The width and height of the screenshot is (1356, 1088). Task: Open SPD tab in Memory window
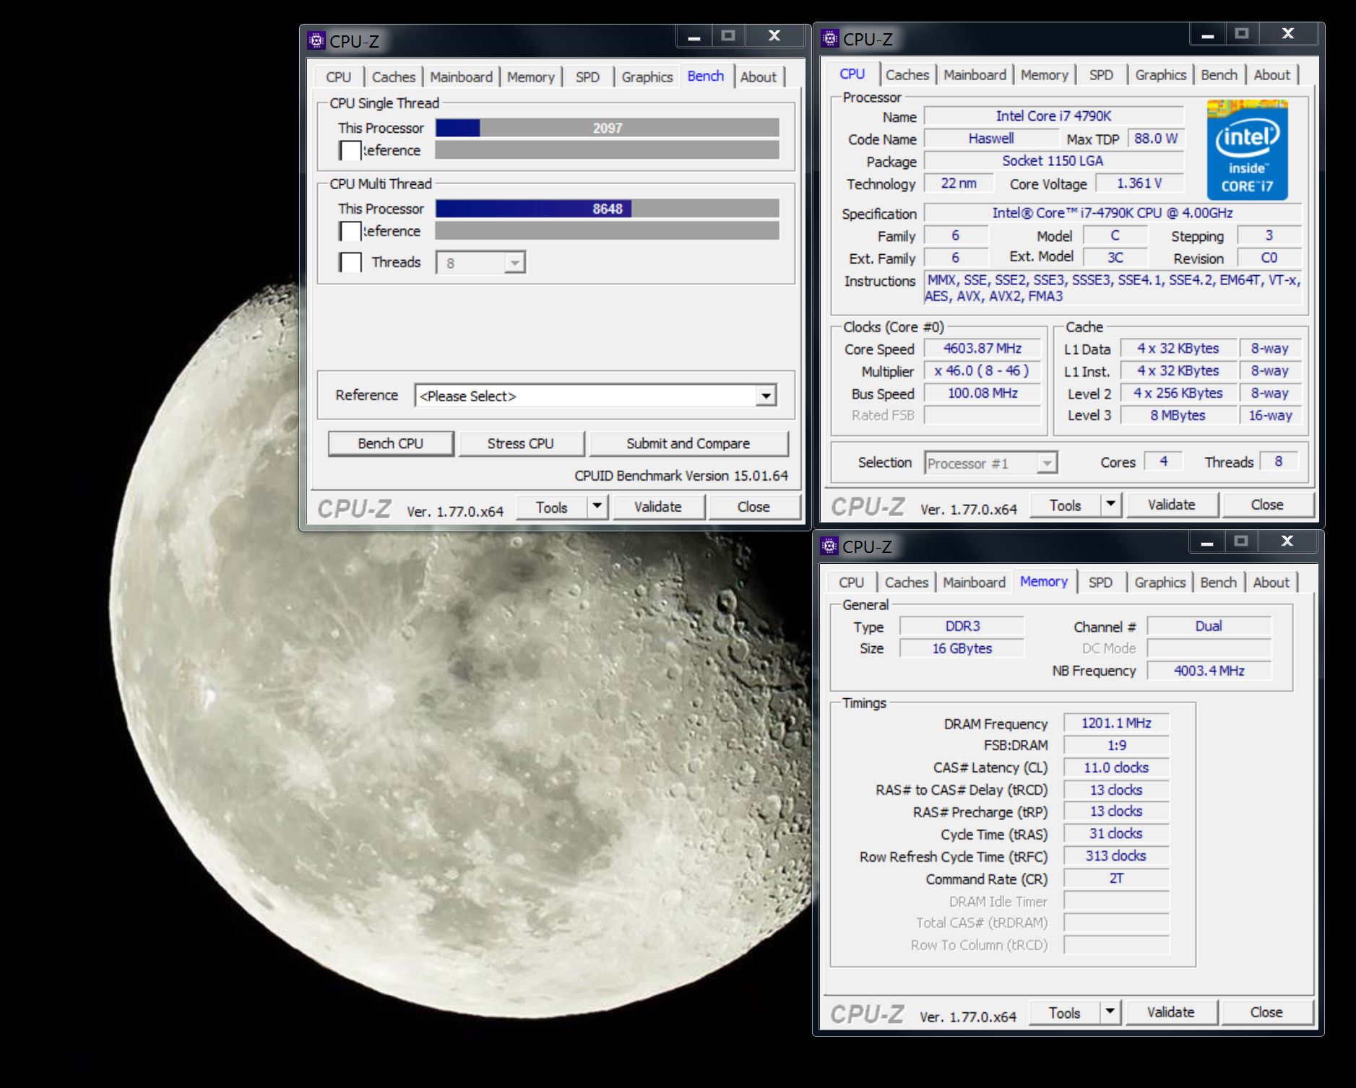[x=1100, y=583]
